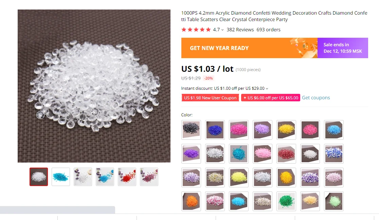Viewport: 379px width, 220px height.
Task: Select the black confetti color swatch
Action: [x=191, y=130]
